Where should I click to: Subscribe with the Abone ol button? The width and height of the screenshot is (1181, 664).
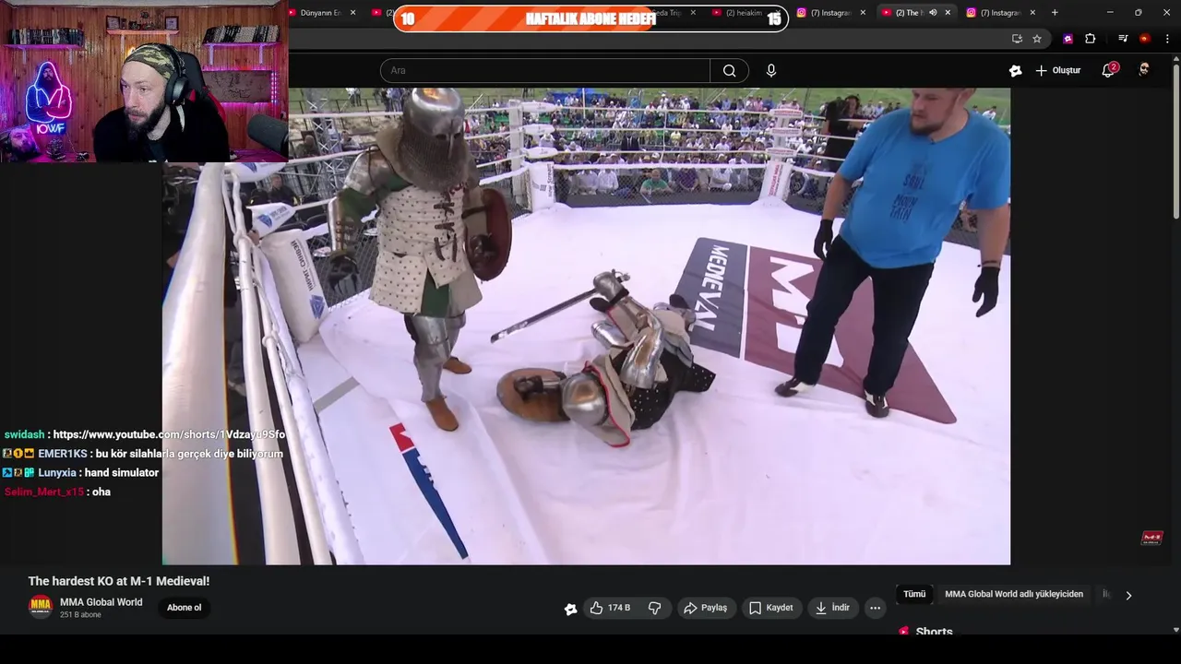coord(184,607)
